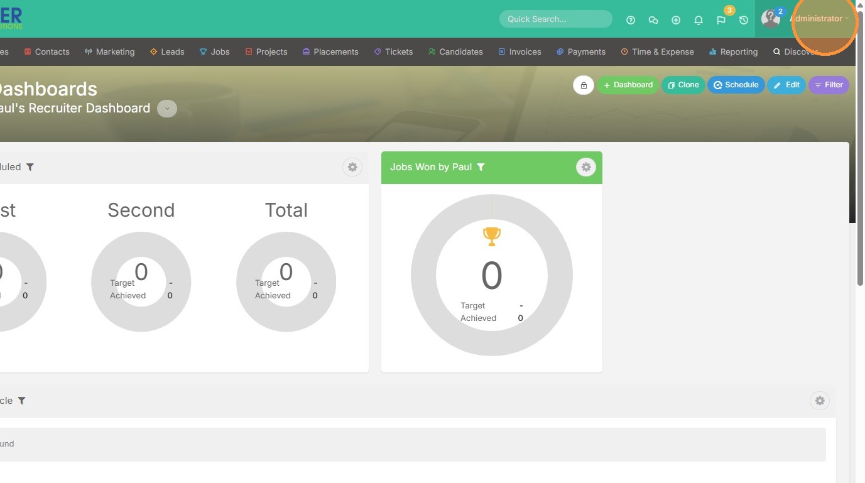Click the user avatar with badge 2

pos(771,19)
